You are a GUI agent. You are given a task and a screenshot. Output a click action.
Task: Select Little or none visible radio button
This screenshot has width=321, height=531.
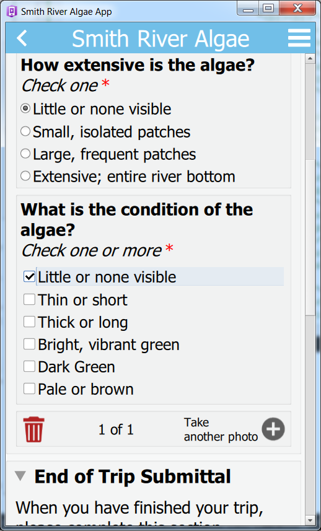(25, 109)
